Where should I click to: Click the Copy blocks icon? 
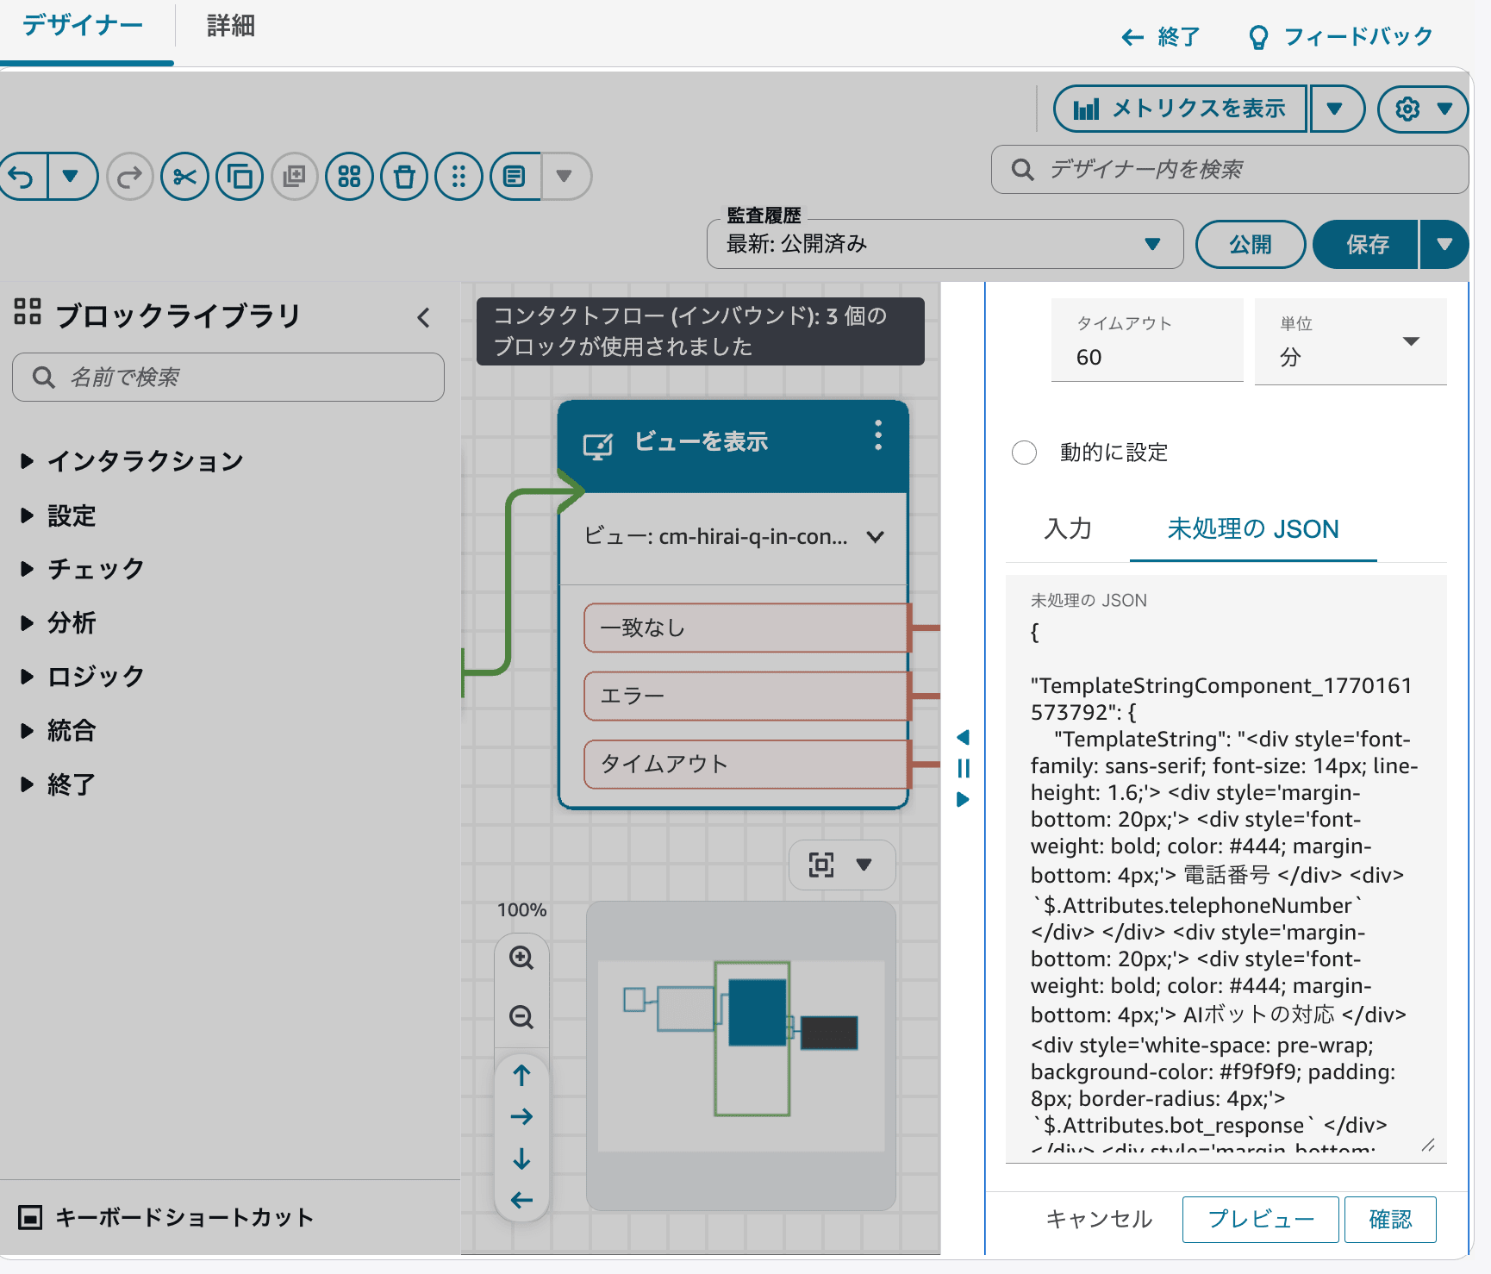[239, 176]
